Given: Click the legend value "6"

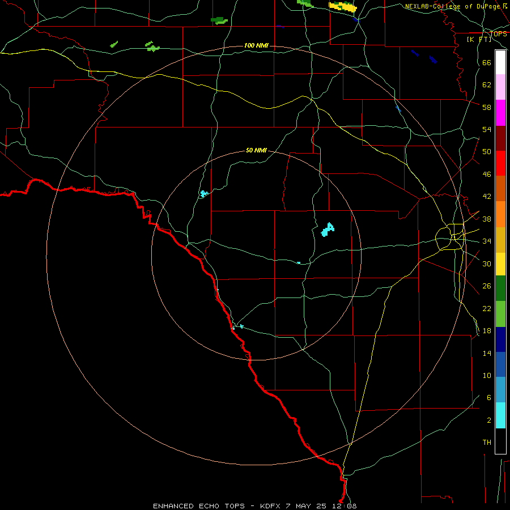Looking at the screenshot, I should point(488,398).
